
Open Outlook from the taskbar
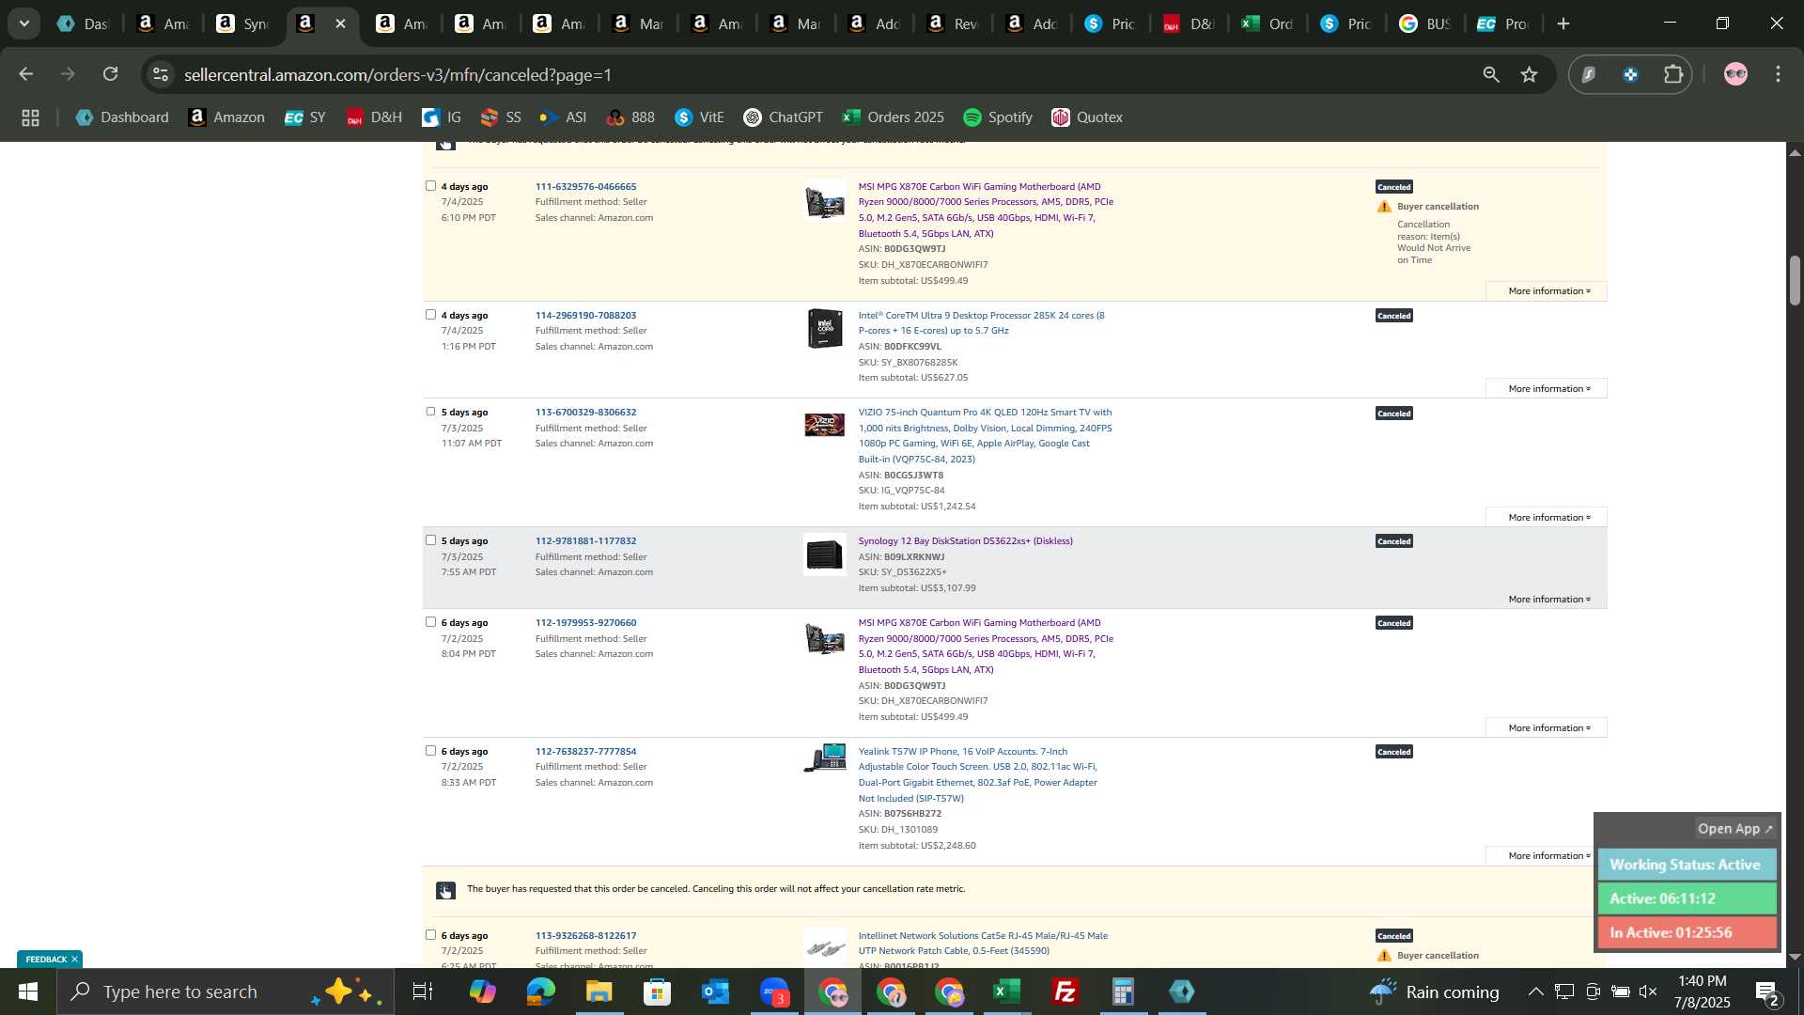pos(715,992)
